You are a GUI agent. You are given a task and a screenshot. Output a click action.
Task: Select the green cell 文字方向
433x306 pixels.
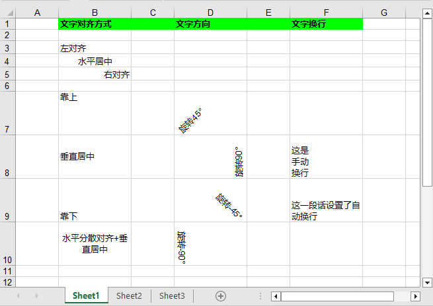point(210,24)
